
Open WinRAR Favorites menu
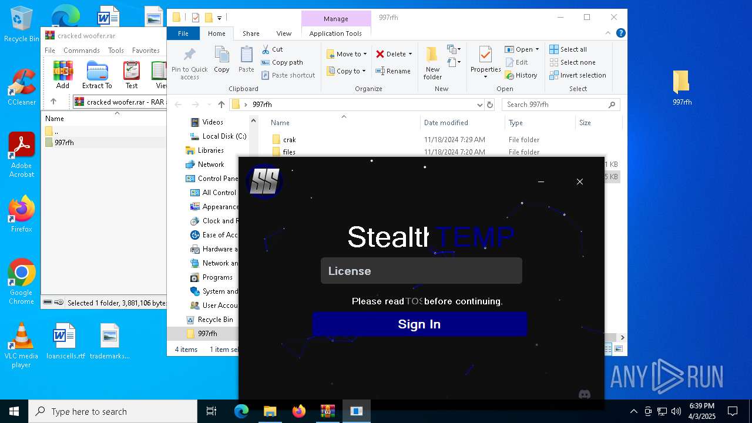tap(146, 51)
